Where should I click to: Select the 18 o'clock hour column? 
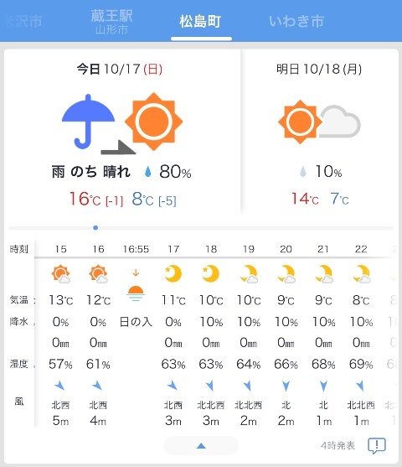(211, 334)
